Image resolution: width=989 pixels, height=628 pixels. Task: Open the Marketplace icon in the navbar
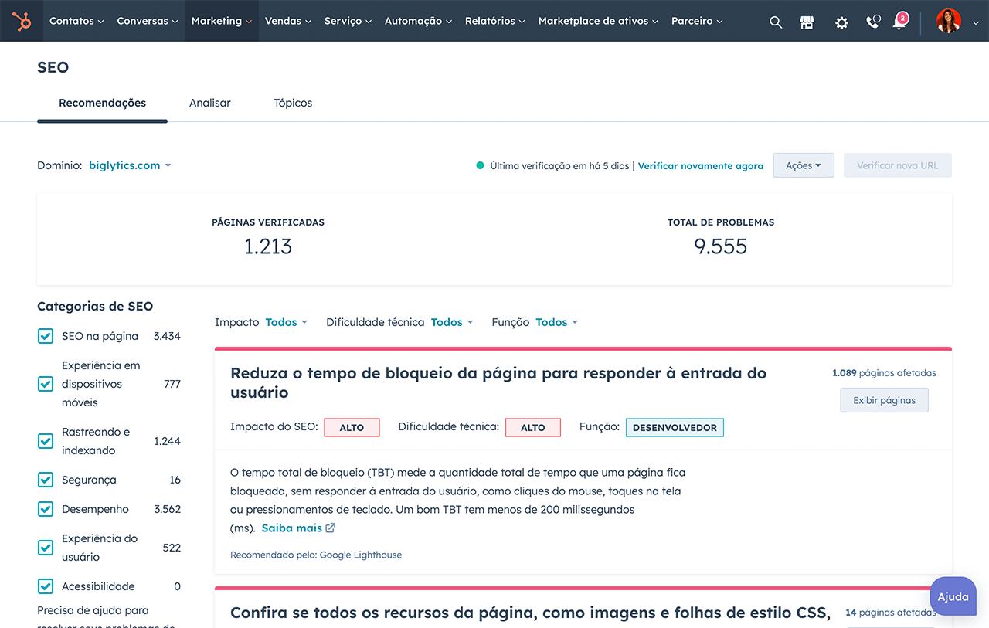807,22
